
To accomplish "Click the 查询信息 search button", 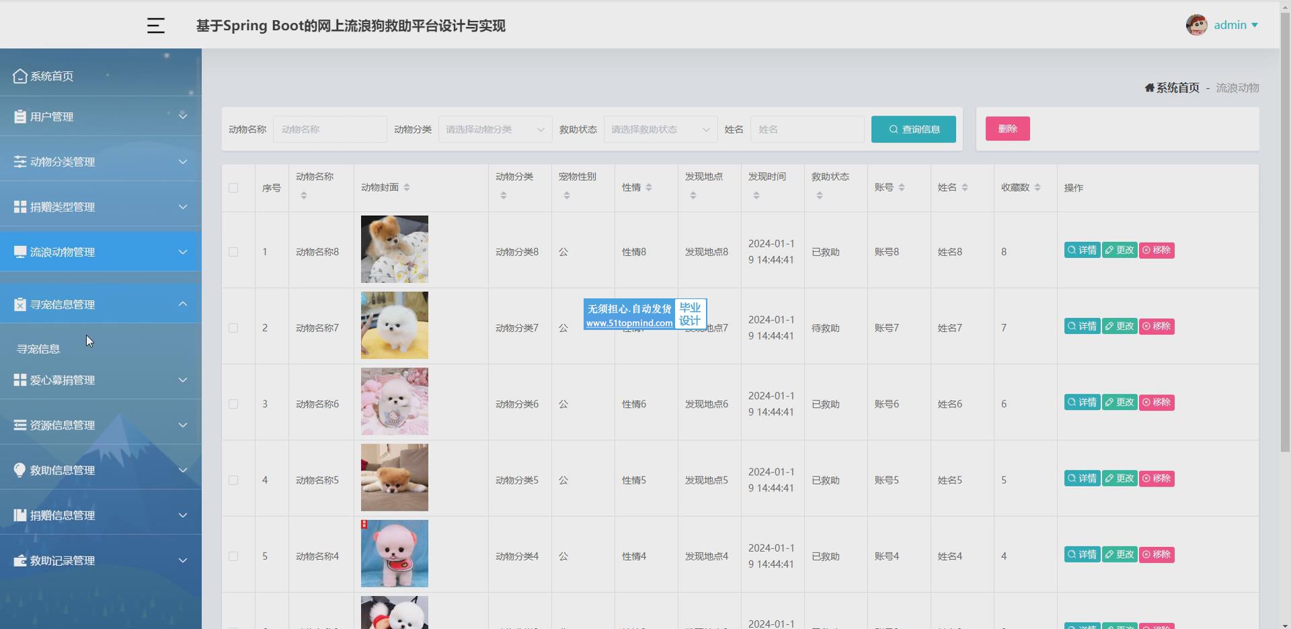I will [x=914, y=129].
